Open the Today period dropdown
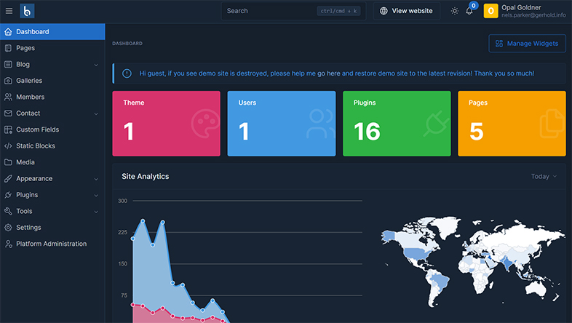 click(x=544, y=177)
